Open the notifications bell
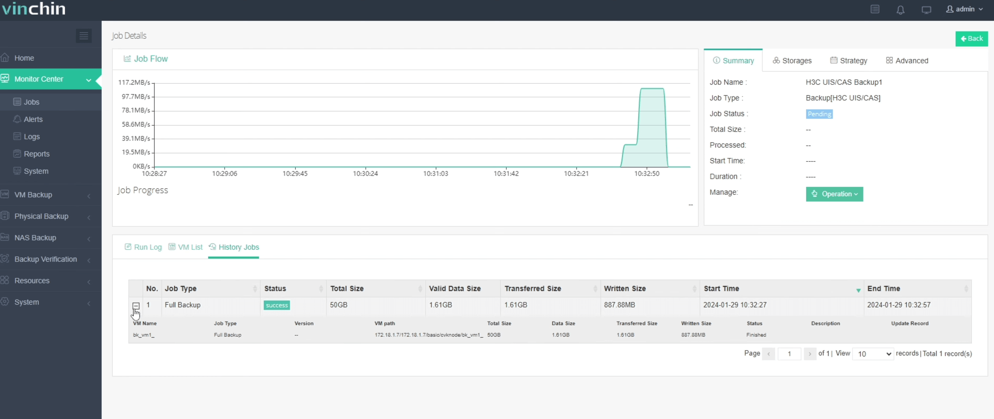 click(901, 9)
